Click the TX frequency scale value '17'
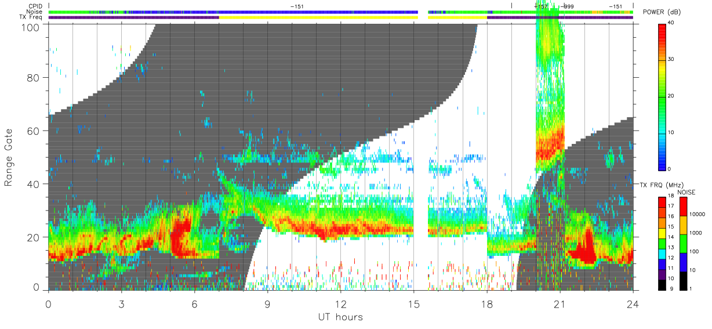The height and width of the screenshot is (329, 712). (671, 206)
